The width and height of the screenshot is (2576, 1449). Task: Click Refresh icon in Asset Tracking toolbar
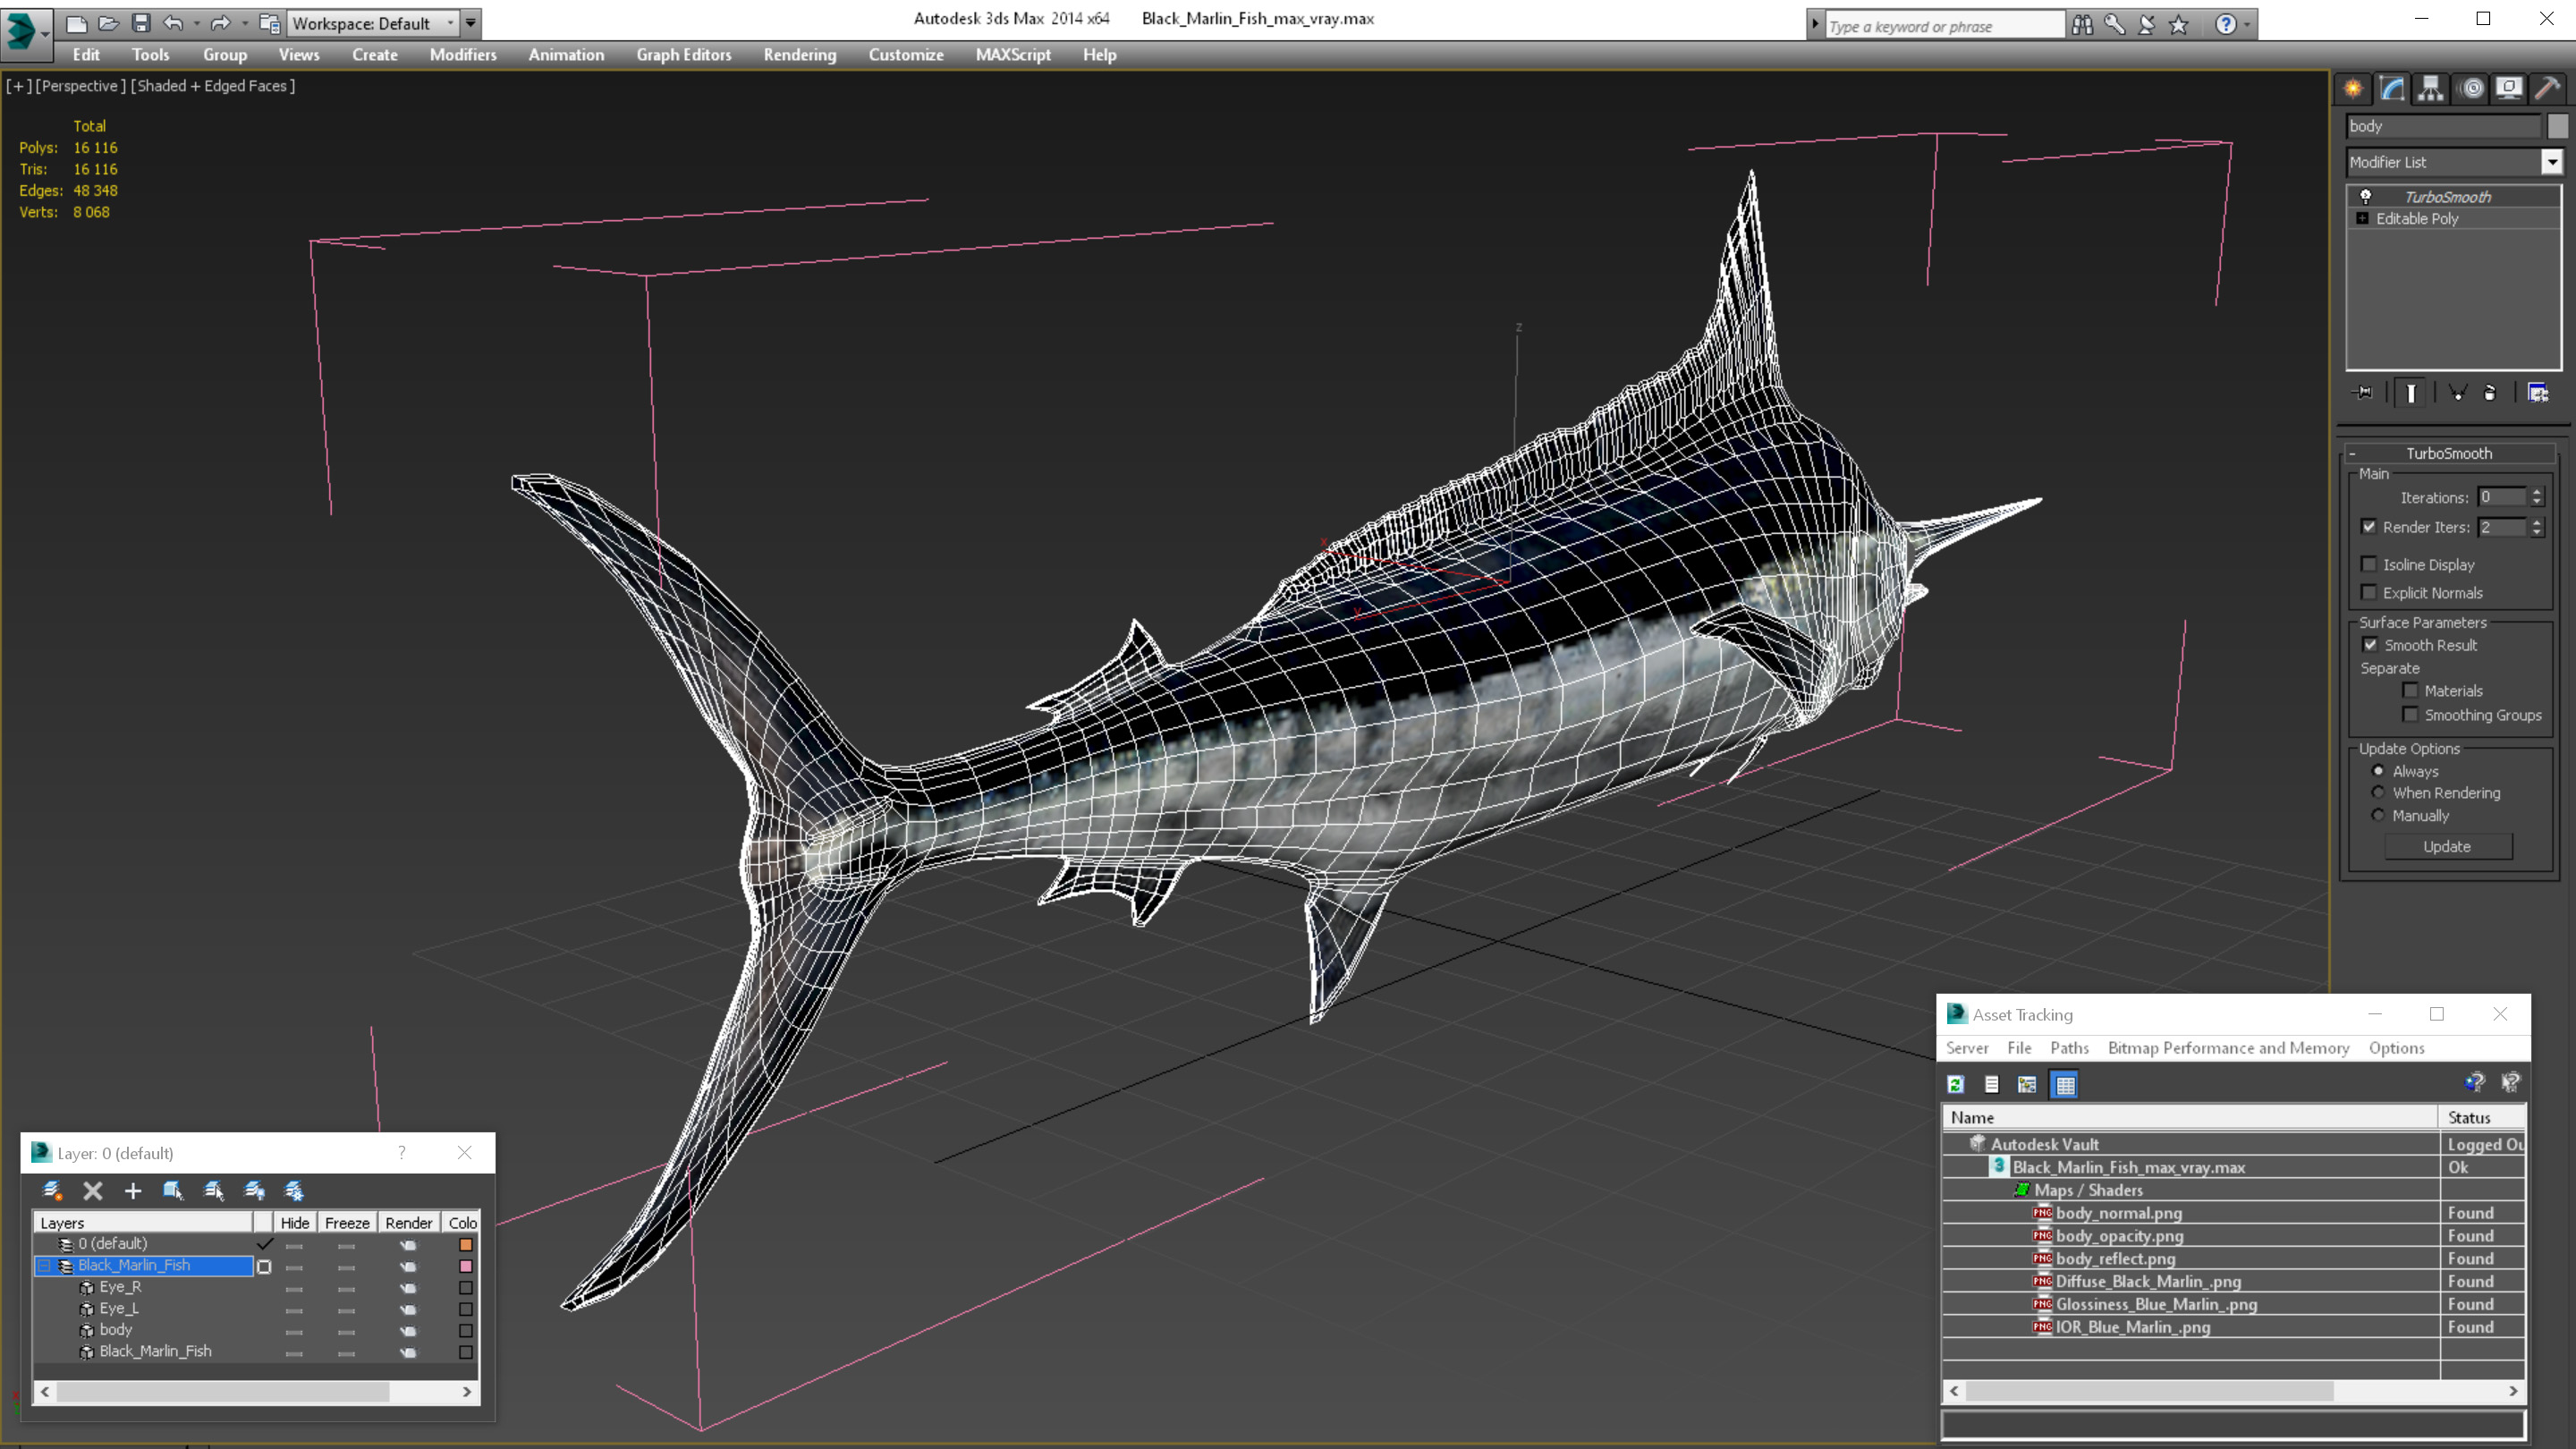1956,1084
